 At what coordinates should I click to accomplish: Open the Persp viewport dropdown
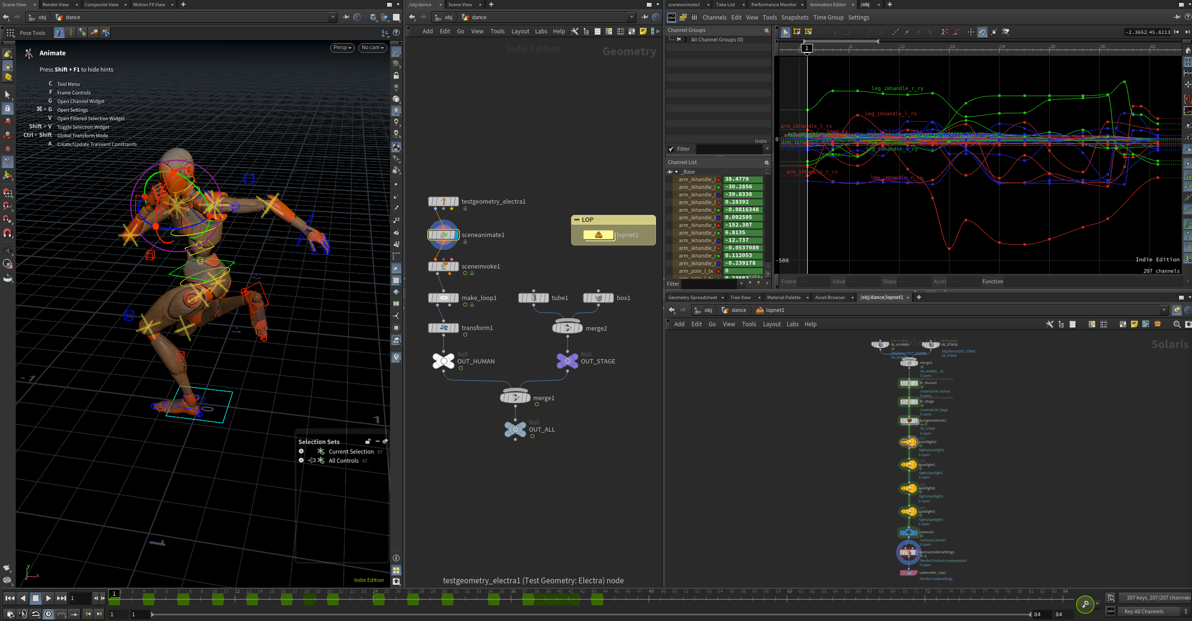pyautogui.click(x=342, y=48)
